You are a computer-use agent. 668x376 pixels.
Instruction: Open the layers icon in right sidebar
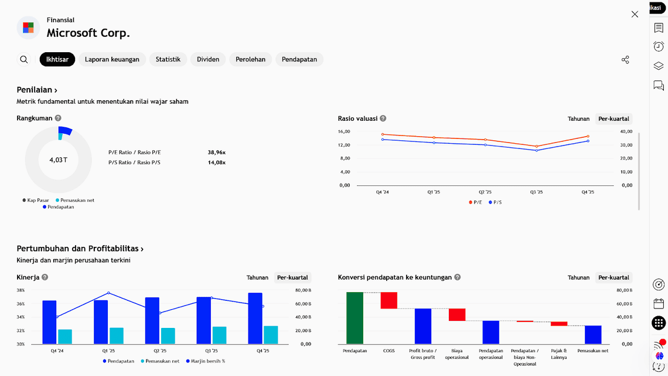[659, 66]
